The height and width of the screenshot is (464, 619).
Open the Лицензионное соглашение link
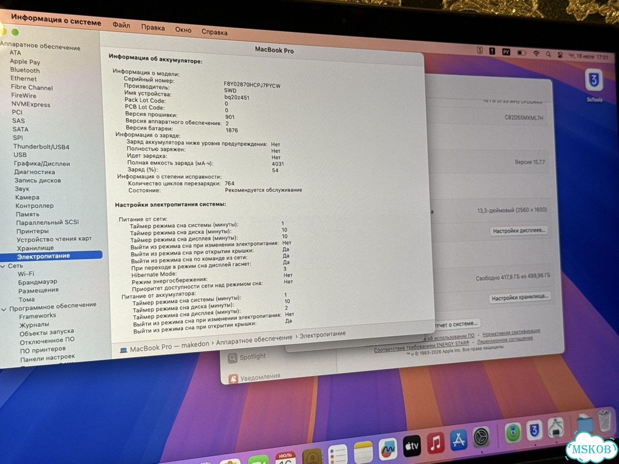point(505,339)
